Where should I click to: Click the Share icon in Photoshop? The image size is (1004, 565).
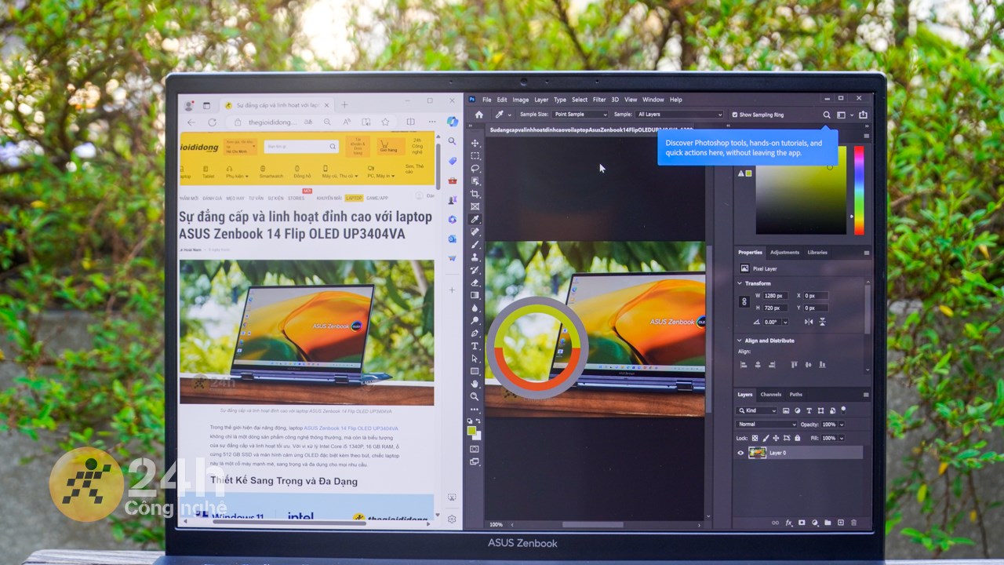click(863, 115)
